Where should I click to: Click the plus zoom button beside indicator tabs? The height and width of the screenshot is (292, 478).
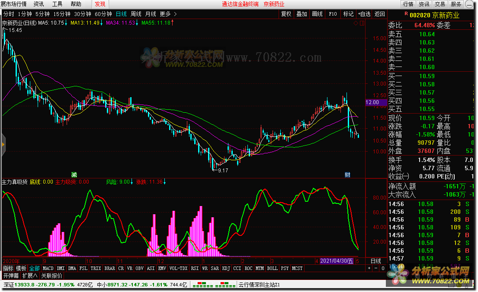369,268
